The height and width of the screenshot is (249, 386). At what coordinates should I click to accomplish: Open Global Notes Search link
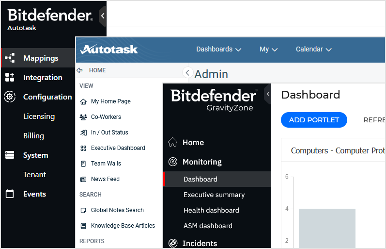coord(117,210)
